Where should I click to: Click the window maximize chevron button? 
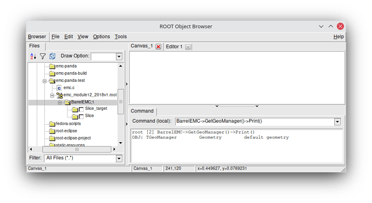pyautogui.click(x=330, y=26)
